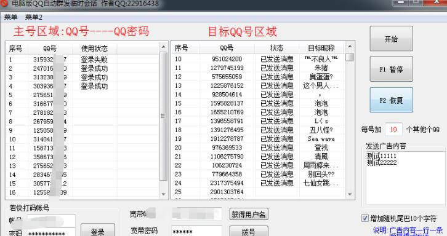Click 测试11111 line in ad content
Image resolution: width=447 pixels, height=236 pixels.
point(382,156)
